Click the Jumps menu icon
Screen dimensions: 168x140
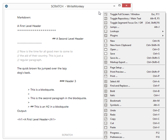click(106, 27)
